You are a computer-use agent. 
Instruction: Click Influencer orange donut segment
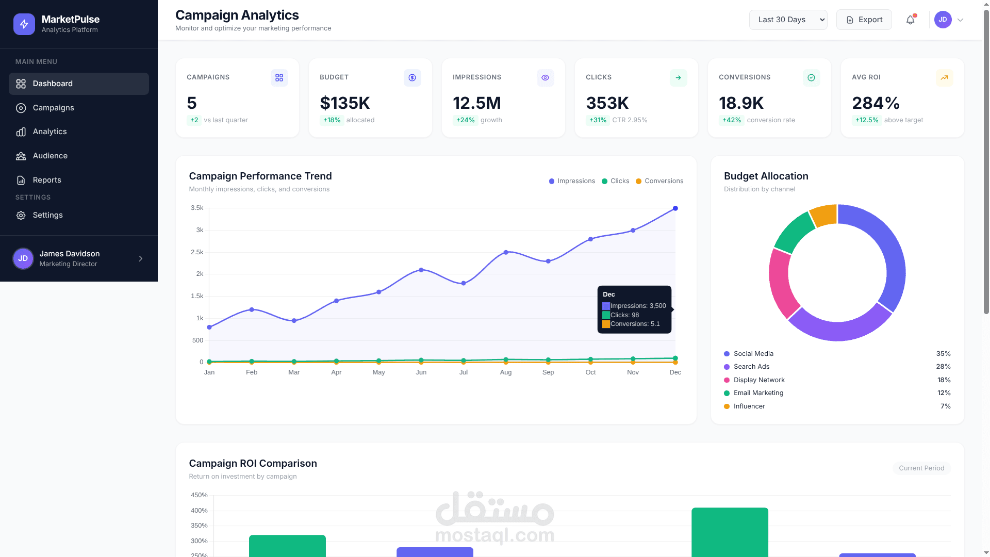[x=824, y=215]
